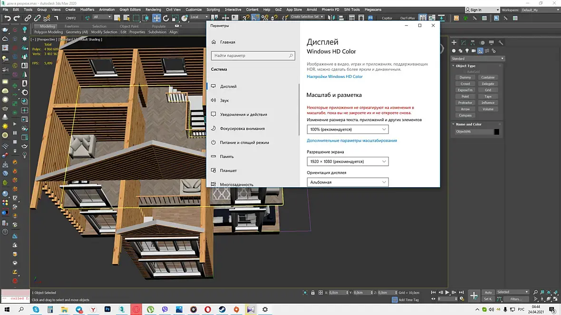Toggle Auto key mode

pos(488,292)
